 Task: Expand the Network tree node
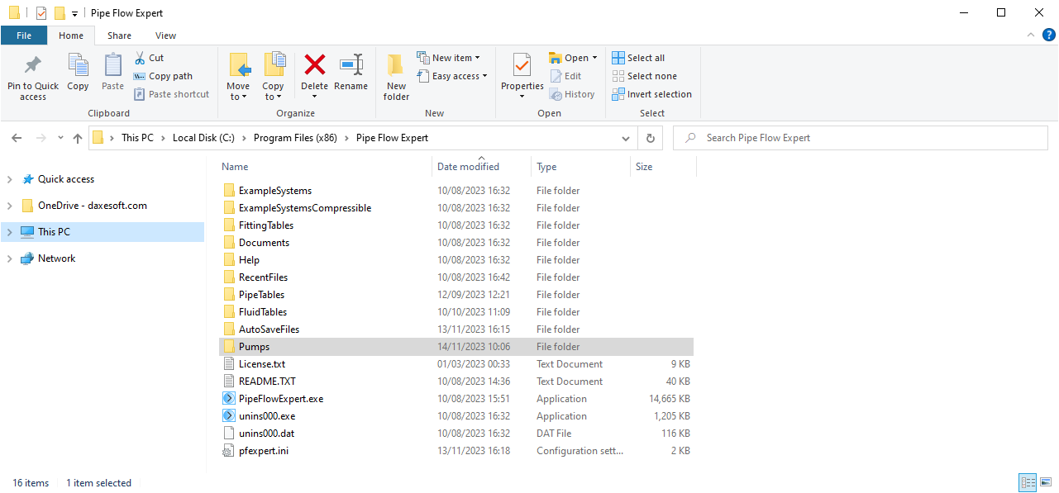[x=10, y=258]
